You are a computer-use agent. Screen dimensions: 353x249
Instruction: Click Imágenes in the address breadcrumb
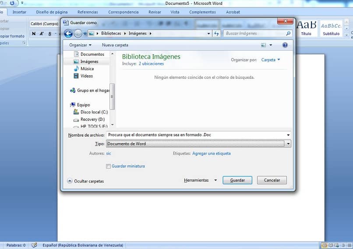pos(138,34)
